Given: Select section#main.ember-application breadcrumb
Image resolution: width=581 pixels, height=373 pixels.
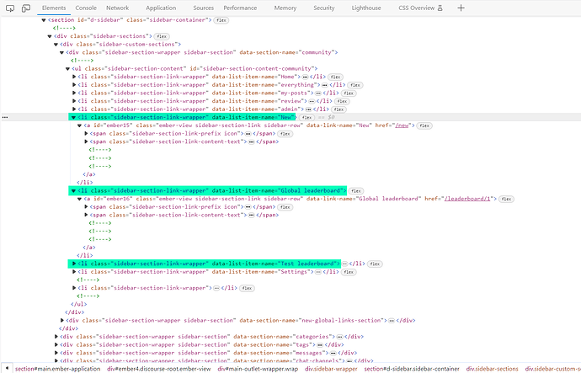Looking at the screenshot, I should click(57, 369).
